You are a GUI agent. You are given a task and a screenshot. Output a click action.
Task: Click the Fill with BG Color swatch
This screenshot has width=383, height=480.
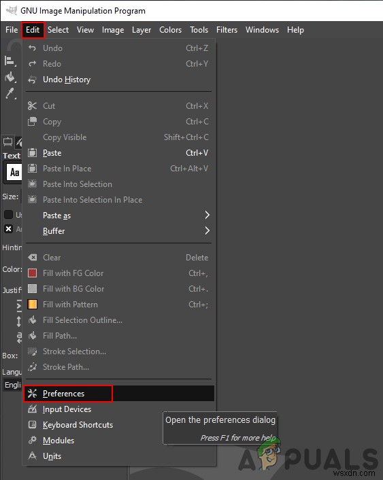pyautogui.click(x=32, y=289)
